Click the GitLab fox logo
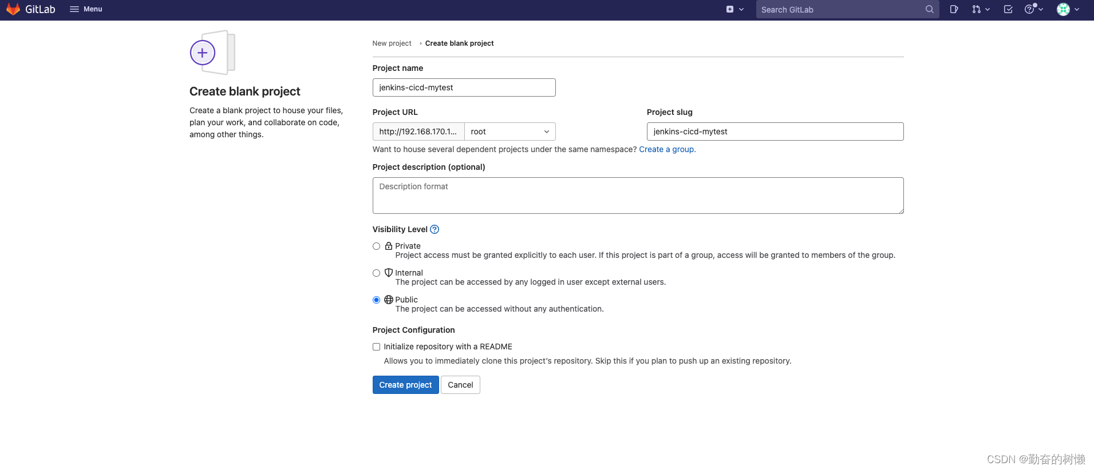The image size is (1094, 470). point(13,9)
